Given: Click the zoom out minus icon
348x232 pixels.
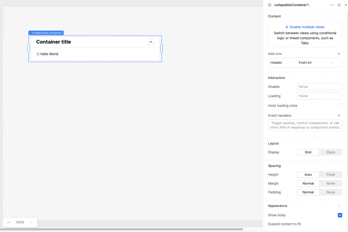Looking at the screenshot, I should pyautogui.click(x=9, y=222).
